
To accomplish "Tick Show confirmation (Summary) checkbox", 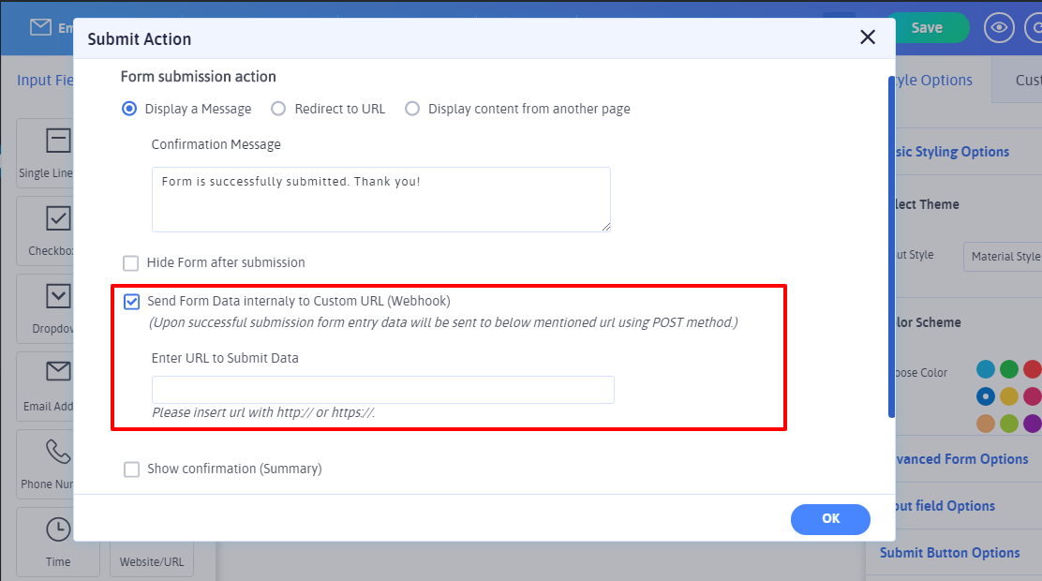I will (x=131, y=469).
